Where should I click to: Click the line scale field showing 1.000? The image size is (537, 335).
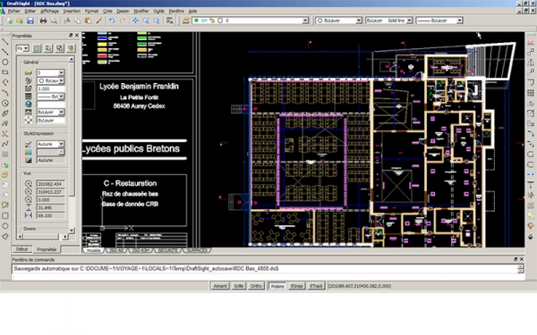coord(51,88)
